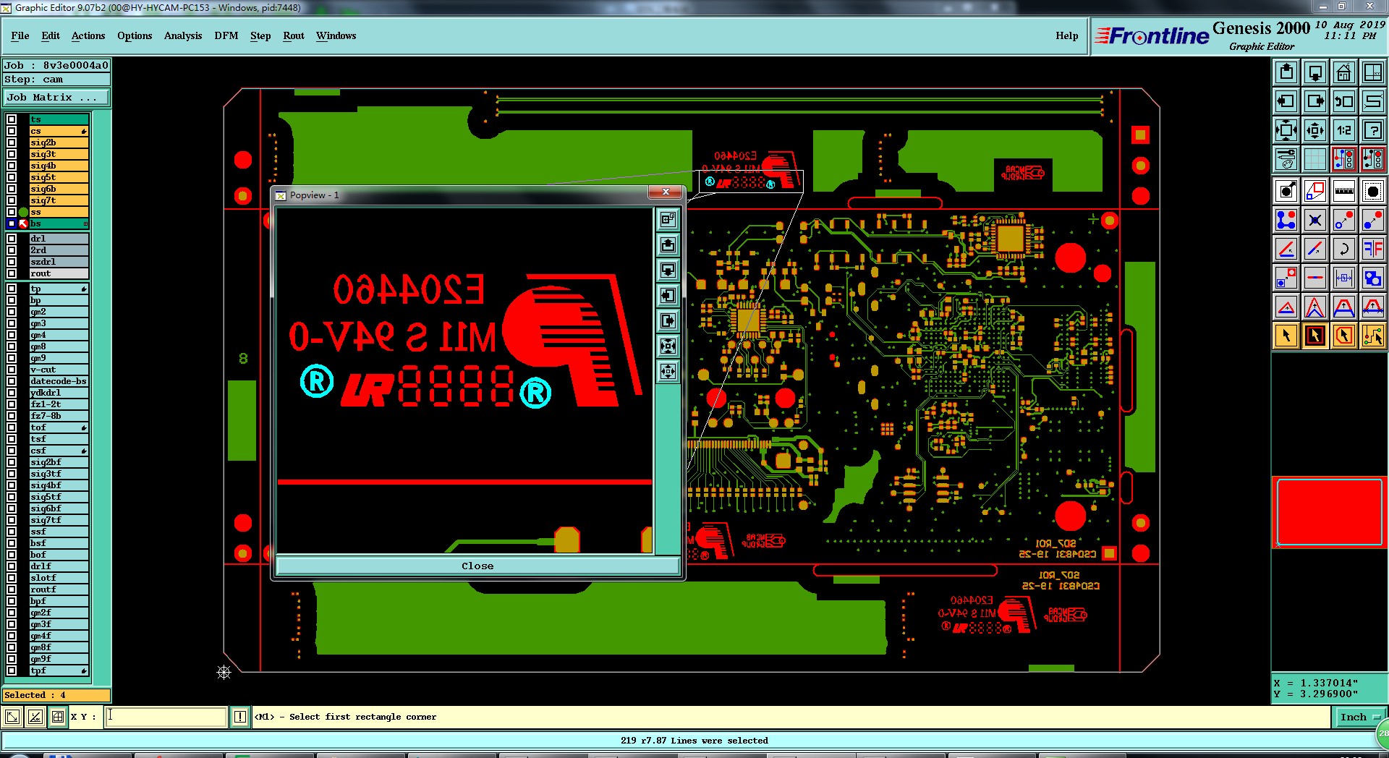Open the Windows menu

click(x=336, y=35)
